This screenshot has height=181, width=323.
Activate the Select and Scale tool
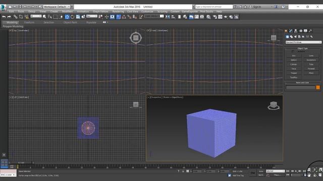pyautogui.click(x=78, y=17)
